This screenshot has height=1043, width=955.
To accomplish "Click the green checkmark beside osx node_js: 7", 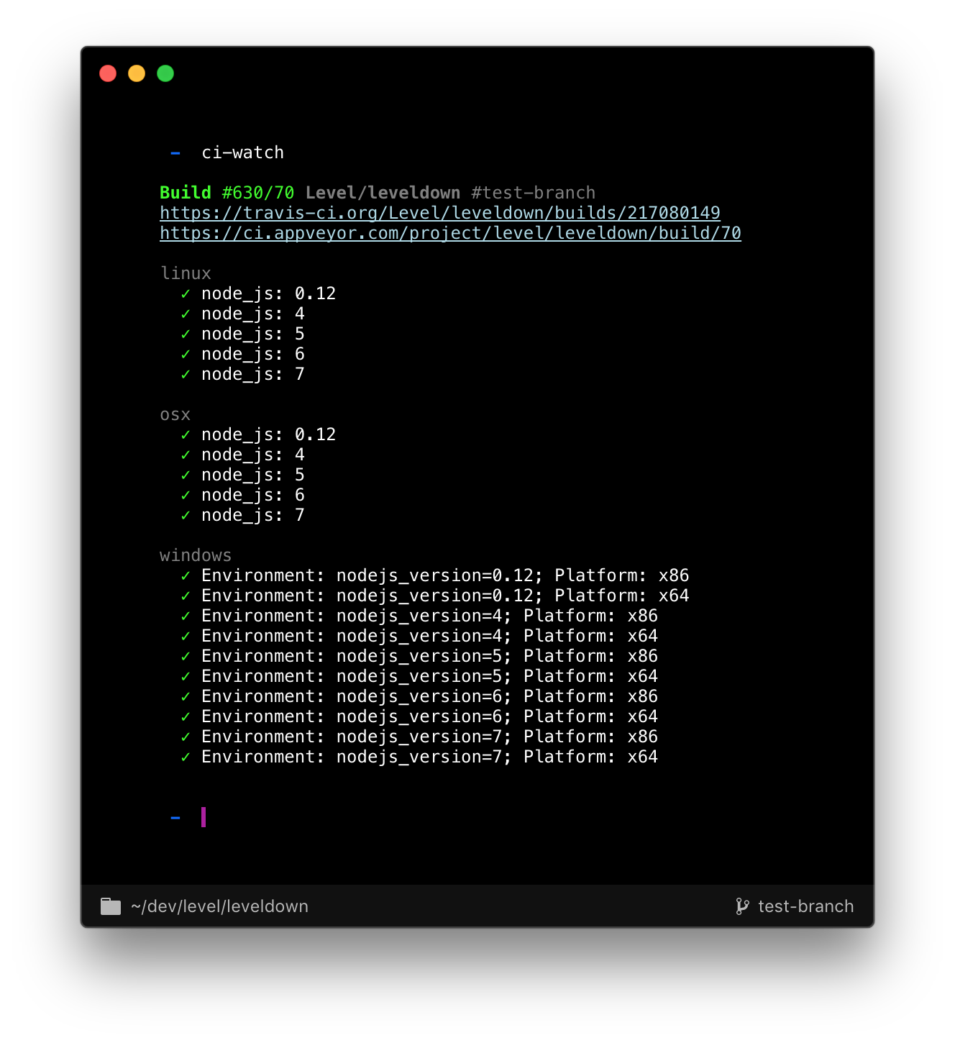I will [x=186, y=515].
